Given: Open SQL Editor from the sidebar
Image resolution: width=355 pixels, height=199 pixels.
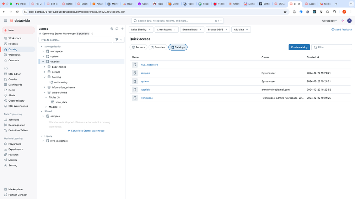Looking at the screenshot, I should tap(15, 74).
